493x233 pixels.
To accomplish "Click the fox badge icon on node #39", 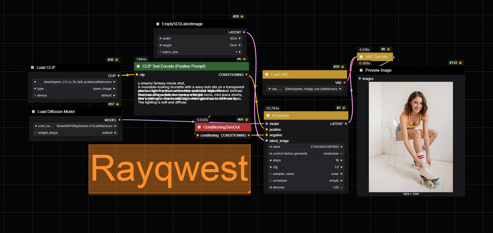I will point(343,67).
